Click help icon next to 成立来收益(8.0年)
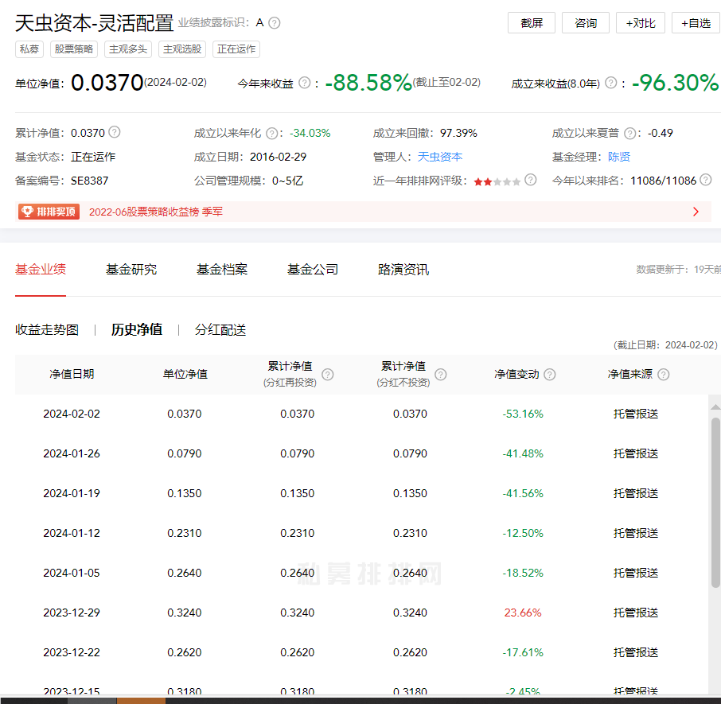The image size is (721, 704). pos(611,83)
